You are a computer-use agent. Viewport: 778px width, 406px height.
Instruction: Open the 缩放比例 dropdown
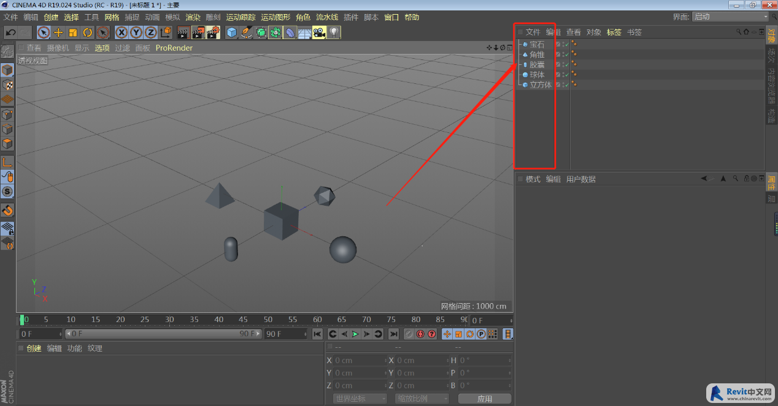tap(422, 398)
